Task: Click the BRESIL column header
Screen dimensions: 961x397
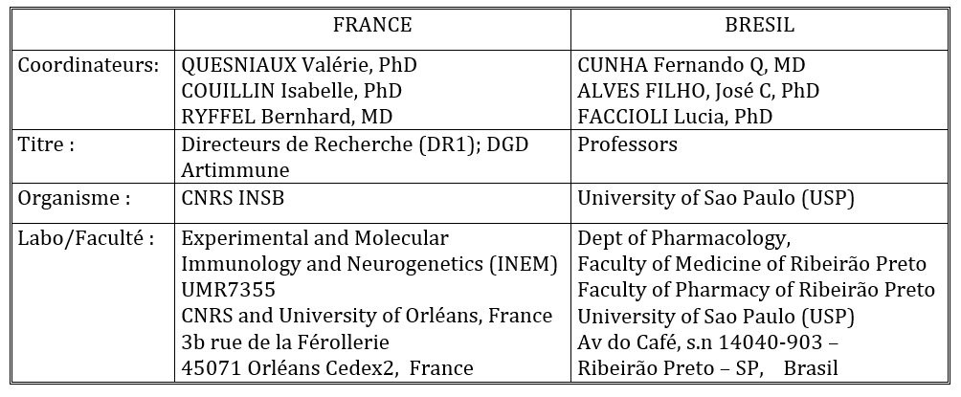Action: [x=759, y=25]
